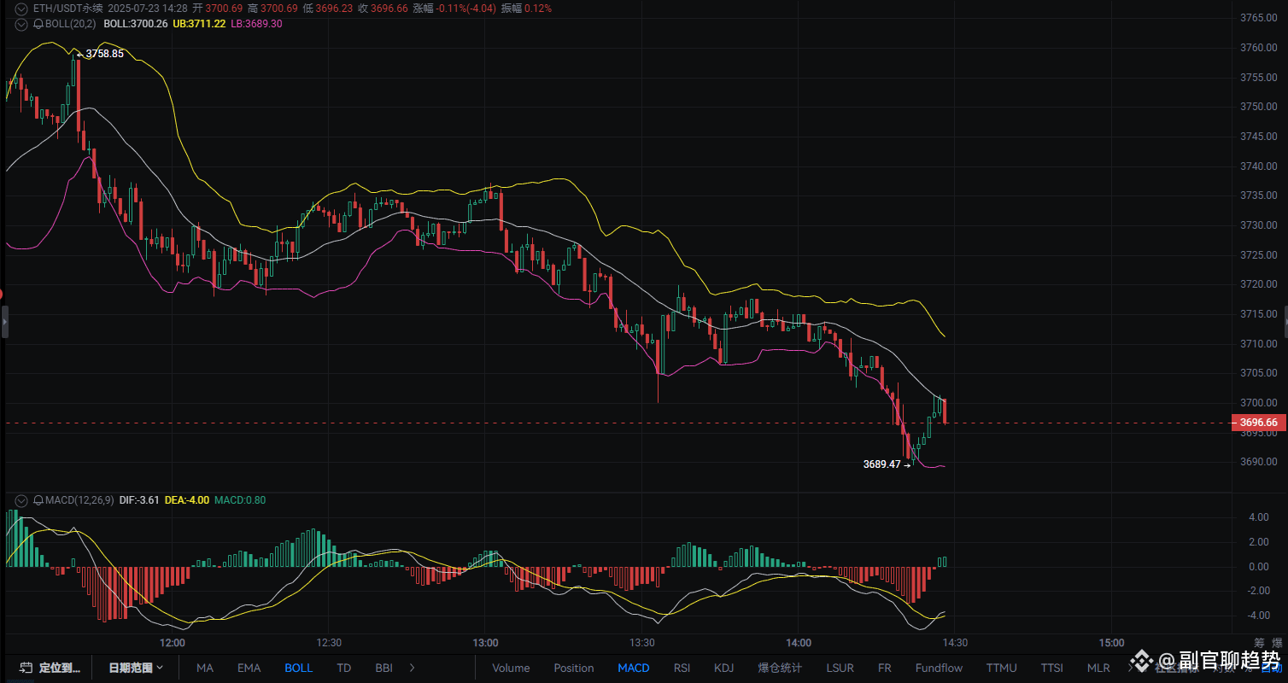The height and width of the screenshot is (683, 1288).
Task: Click the calendar locate-to-date icon
Action: pyautogui.click(x=26, y=668)
